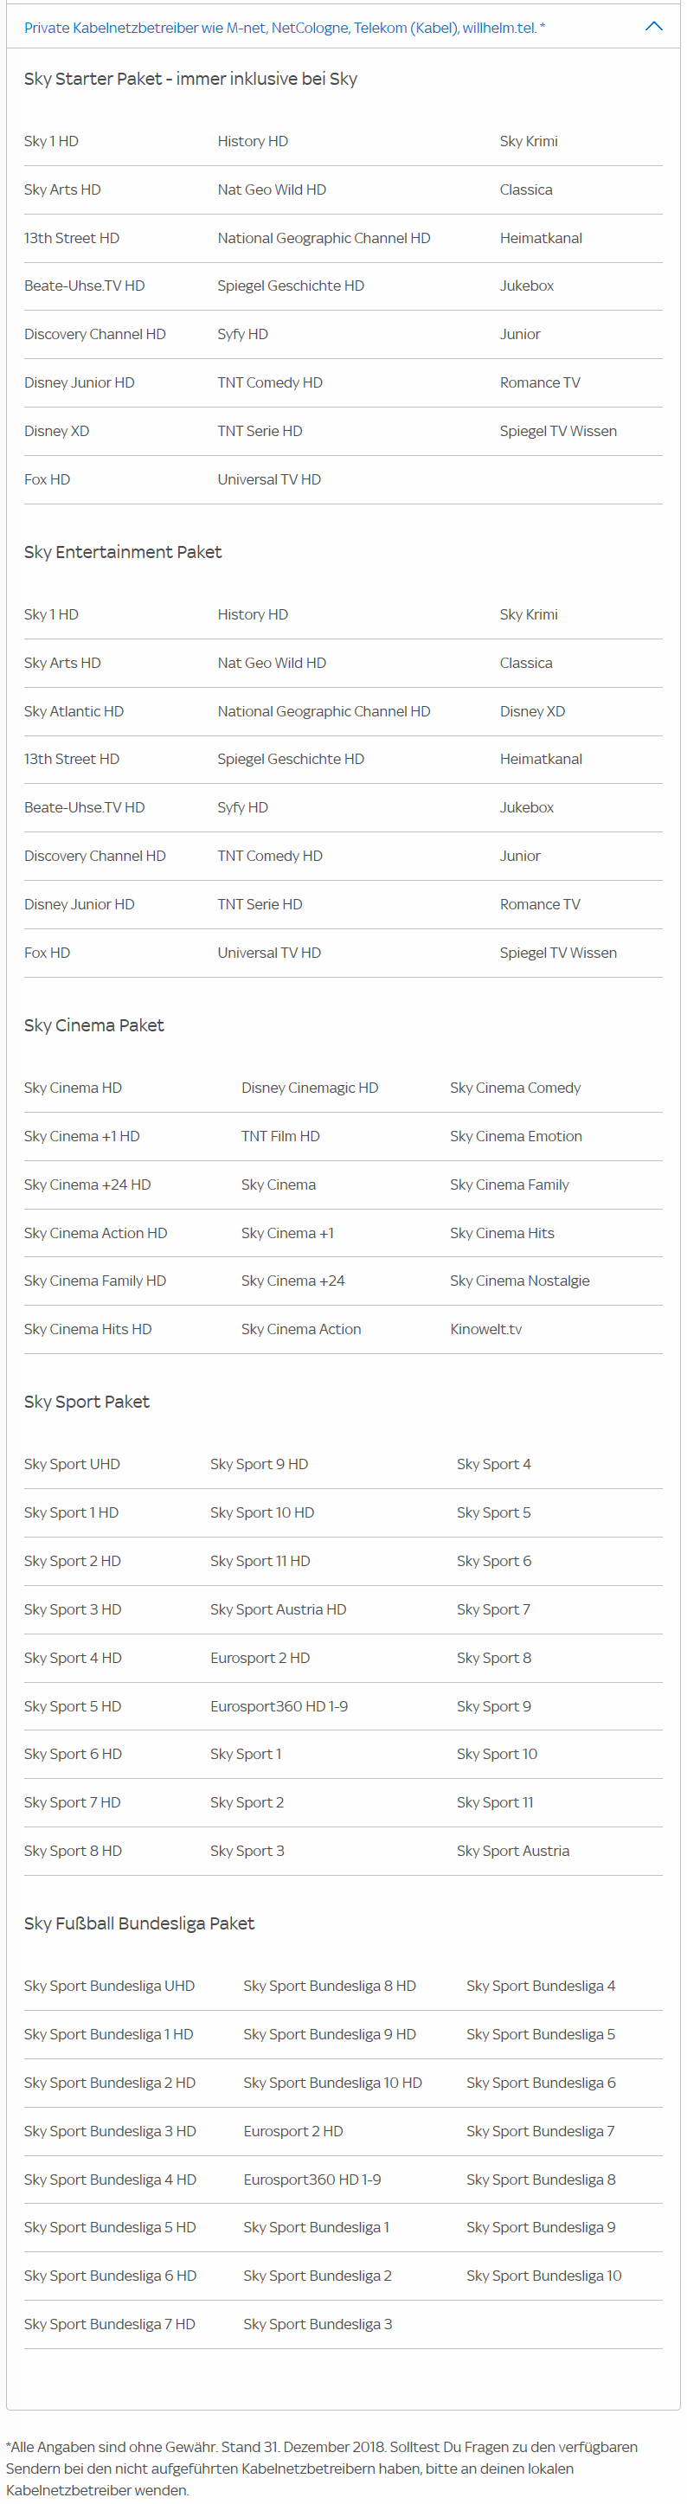This screenshot has width=687, height=2504.
Task: Click the Private Kabelnetzbetreiber accordion header
Action: (284, 29)
